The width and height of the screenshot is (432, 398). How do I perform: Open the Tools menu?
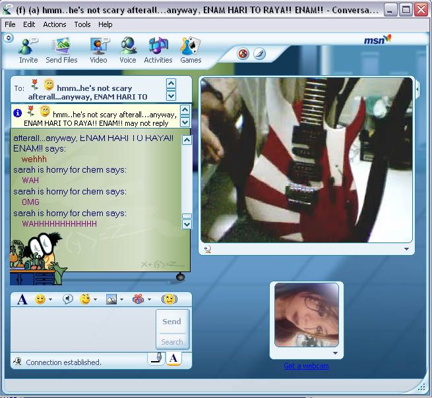pos(82,24)
